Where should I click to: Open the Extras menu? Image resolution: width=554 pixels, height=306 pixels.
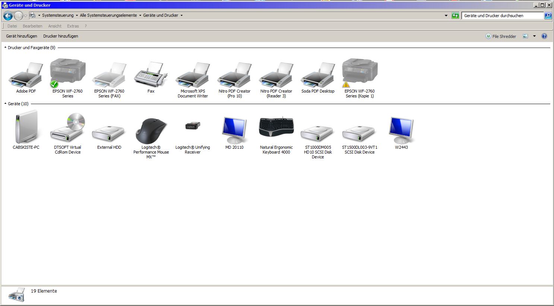73,26
